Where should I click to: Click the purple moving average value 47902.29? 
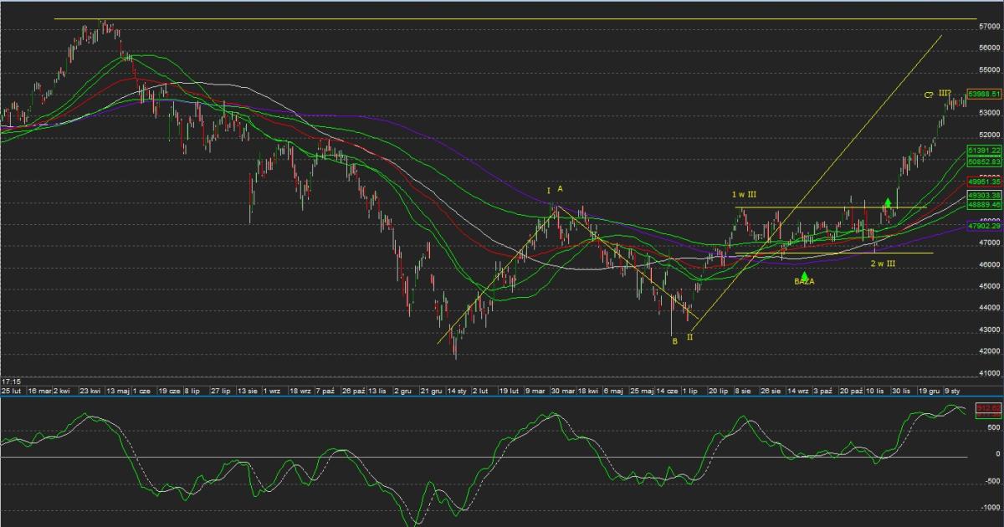tap(984, 226)
